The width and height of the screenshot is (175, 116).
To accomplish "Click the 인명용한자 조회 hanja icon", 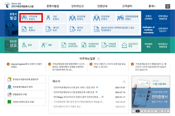I will pos(9,94).
